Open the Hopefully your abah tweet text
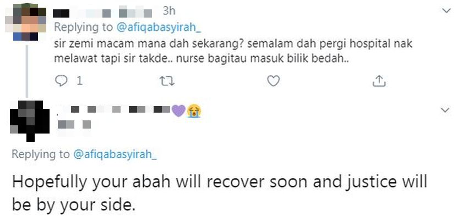Viewport: 457px width, 222px height. pos(220,193)
